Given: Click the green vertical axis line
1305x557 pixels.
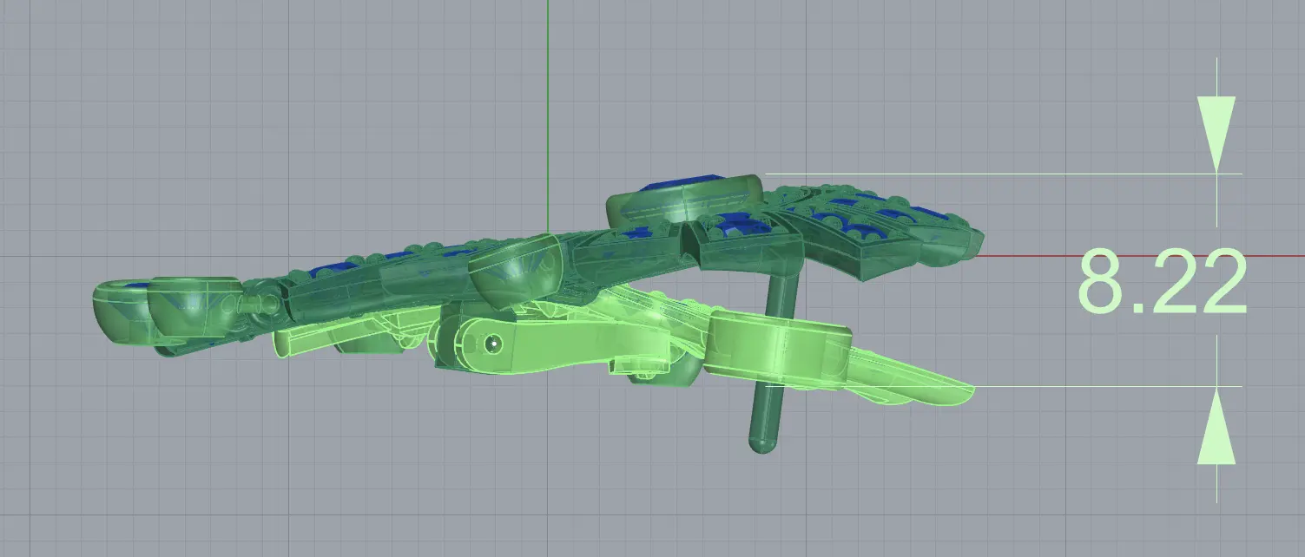Looking at the screenshot, I should [x=548, y=113].
